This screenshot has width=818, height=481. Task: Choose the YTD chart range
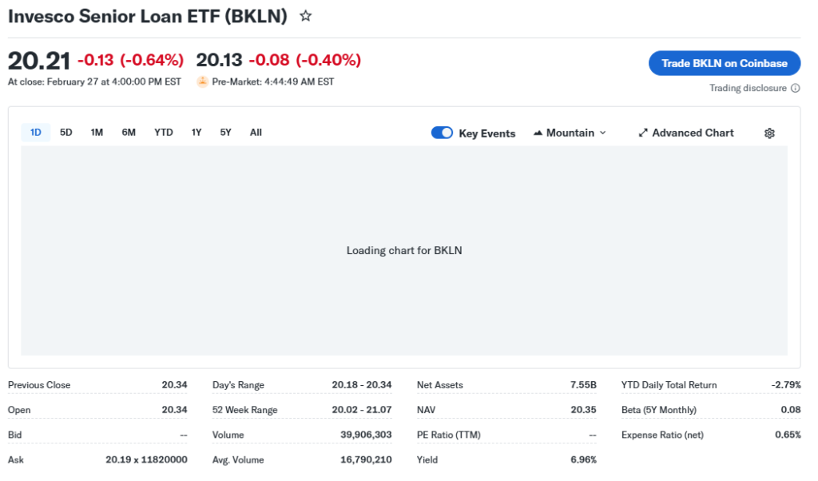164,133
